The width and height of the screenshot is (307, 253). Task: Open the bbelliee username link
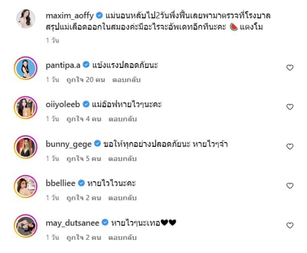[60, 183]
